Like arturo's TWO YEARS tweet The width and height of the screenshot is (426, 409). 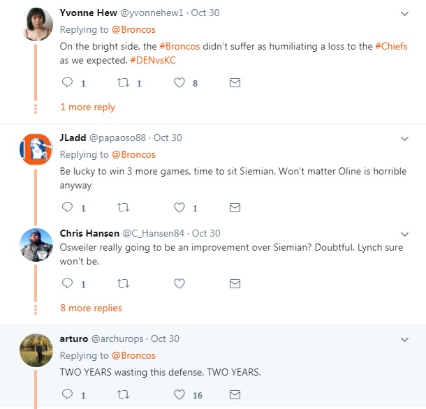pyautogui.click(x=179, y=394)
